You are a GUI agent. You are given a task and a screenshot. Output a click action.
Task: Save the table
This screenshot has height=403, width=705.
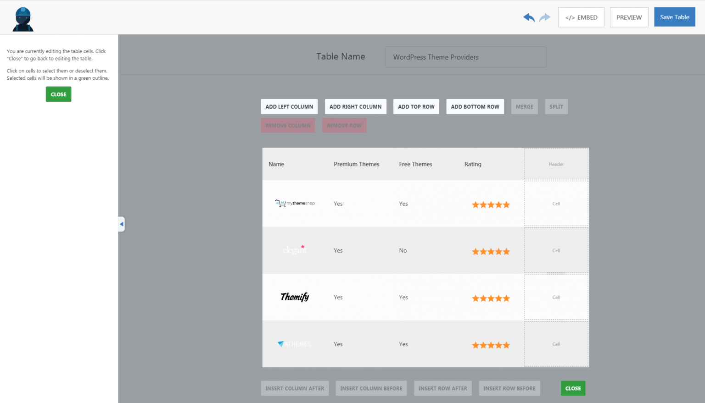tap(675, 17)
